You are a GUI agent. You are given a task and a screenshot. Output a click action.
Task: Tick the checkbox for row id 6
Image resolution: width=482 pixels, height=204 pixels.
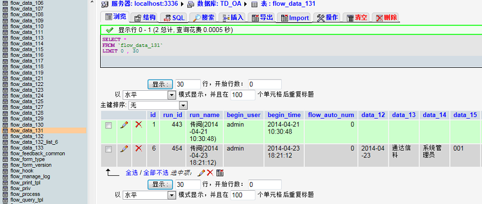(109, 150)
